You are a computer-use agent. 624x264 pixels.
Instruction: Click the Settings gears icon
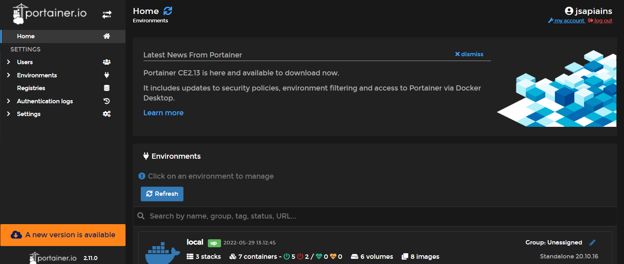click(x=106, y=114)
